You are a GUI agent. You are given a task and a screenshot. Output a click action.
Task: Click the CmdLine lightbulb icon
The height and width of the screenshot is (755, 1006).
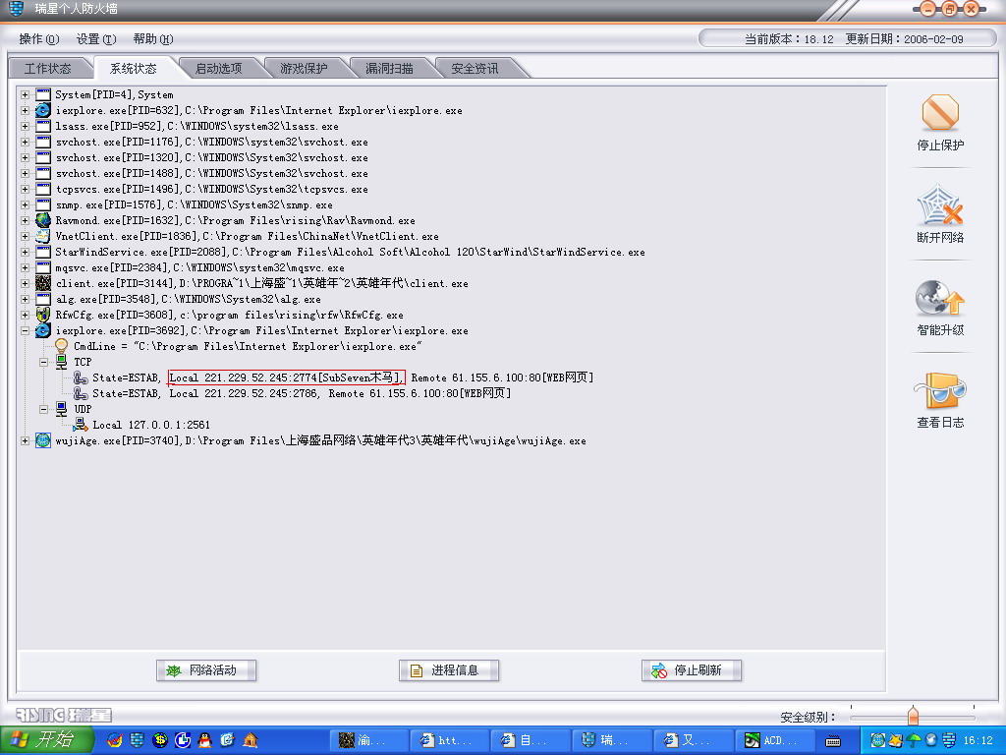pyautogui.click(x=62, y=346)
